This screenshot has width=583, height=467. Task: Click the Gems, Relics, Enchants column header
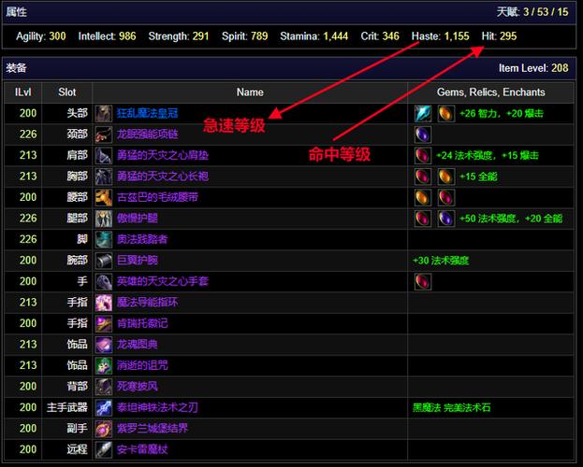490,92
